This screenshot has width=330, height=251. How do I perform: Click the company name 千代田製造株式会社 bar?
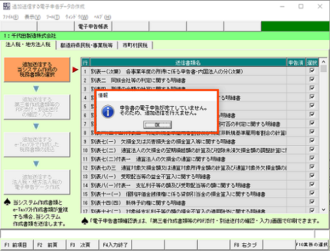(165, 36)
